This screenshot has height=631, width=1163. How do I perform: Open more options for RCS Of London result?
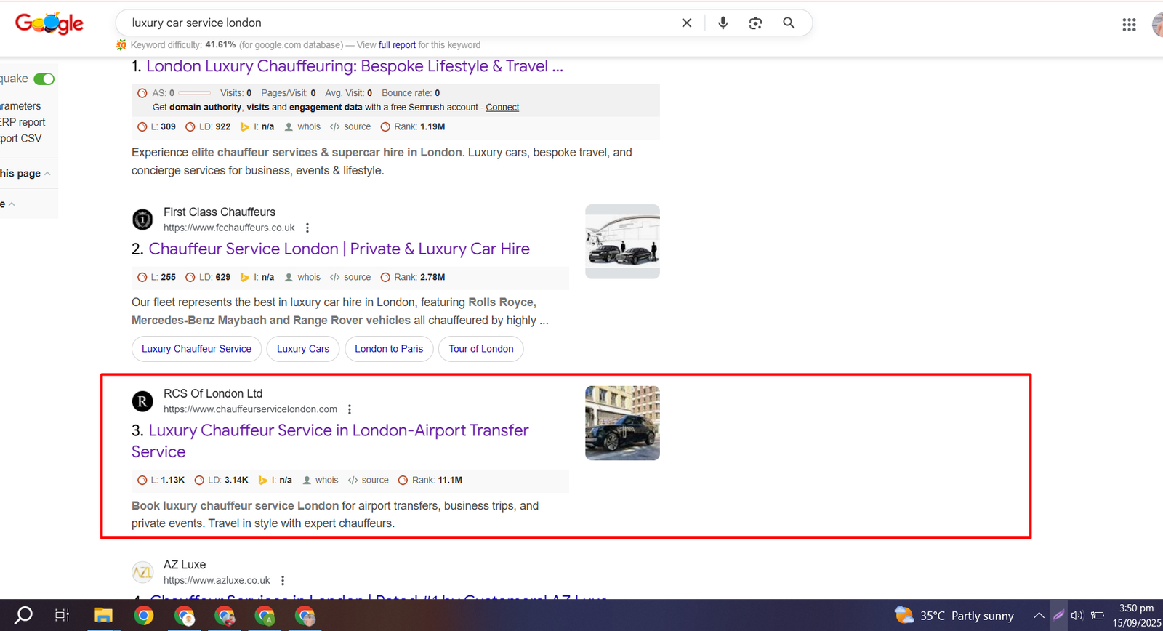click(x=350, y=409)
